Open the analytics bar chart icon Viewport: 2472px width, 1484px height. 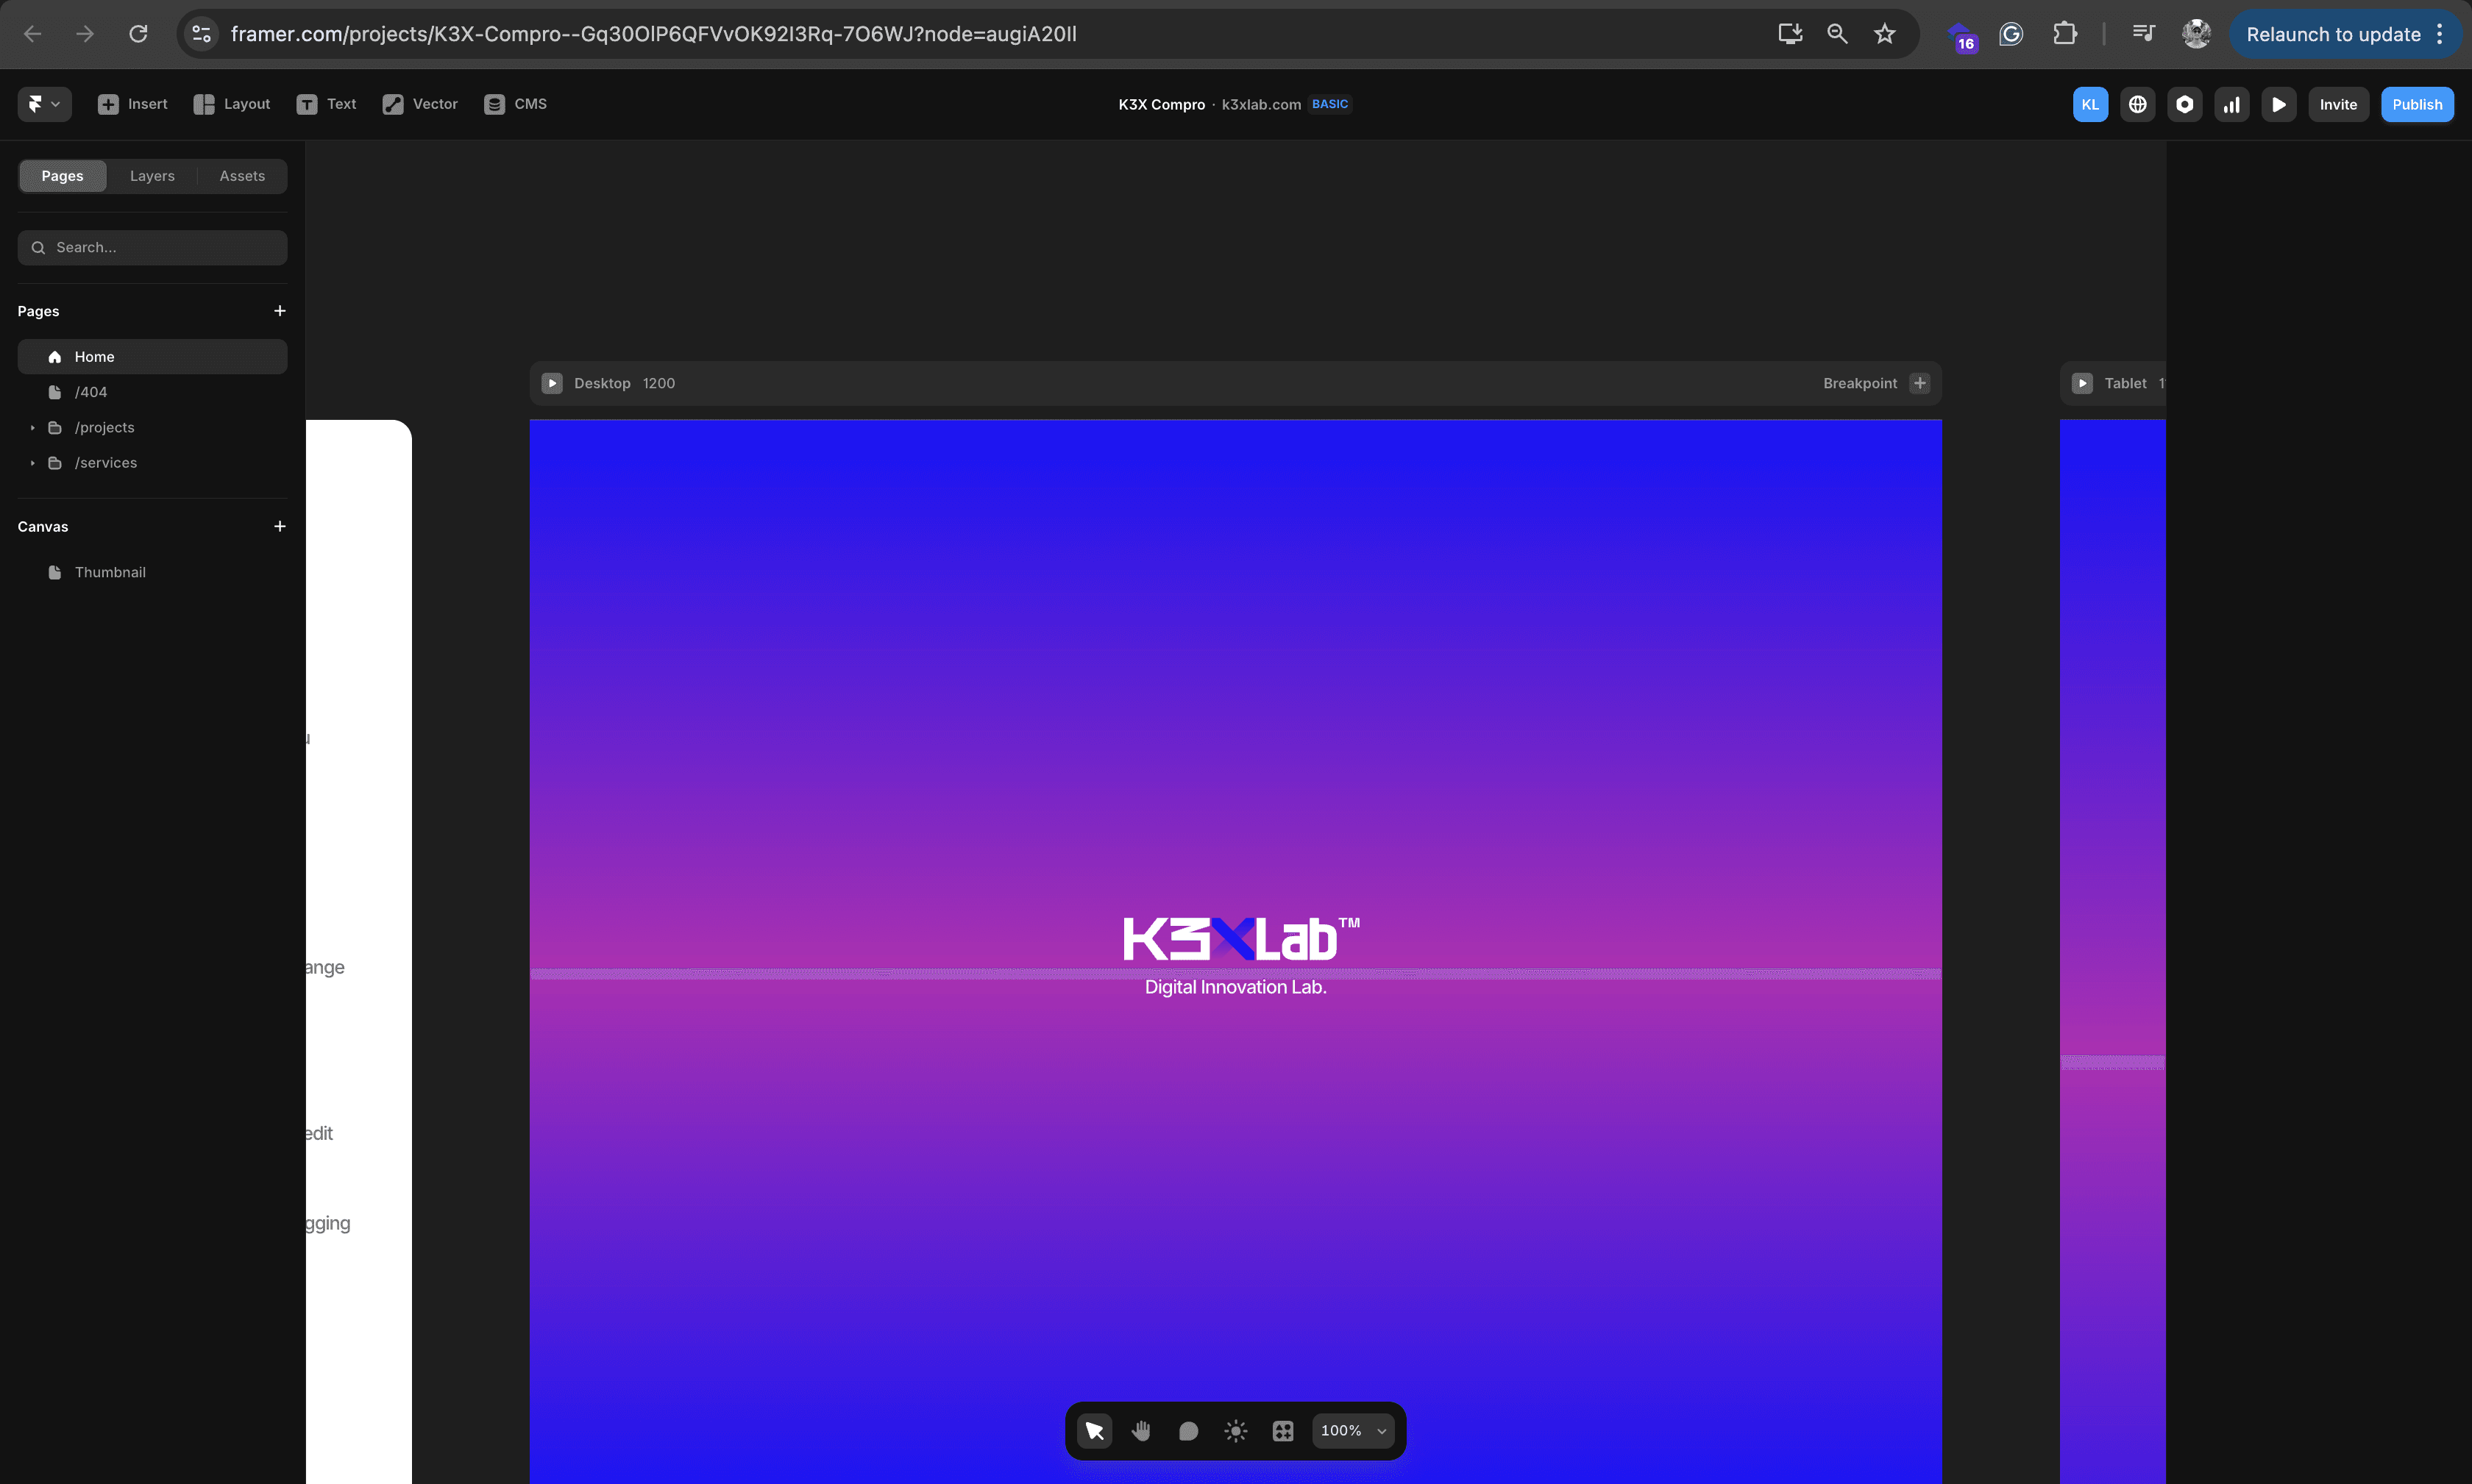click(2231, 104)
